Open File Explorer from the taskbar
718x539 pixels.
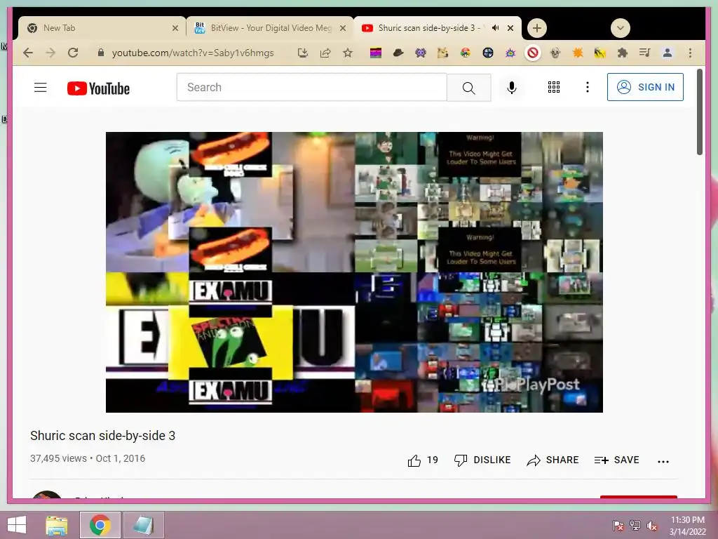[57, 525]
